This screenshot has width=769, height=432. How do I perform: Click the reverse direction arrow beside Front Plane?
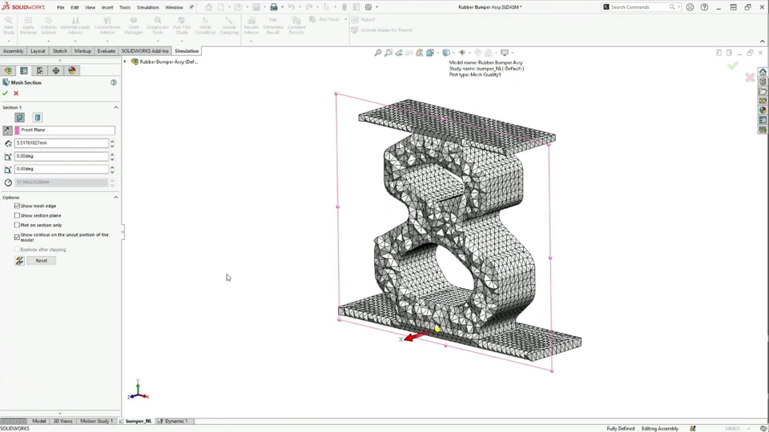coord(7,130)
